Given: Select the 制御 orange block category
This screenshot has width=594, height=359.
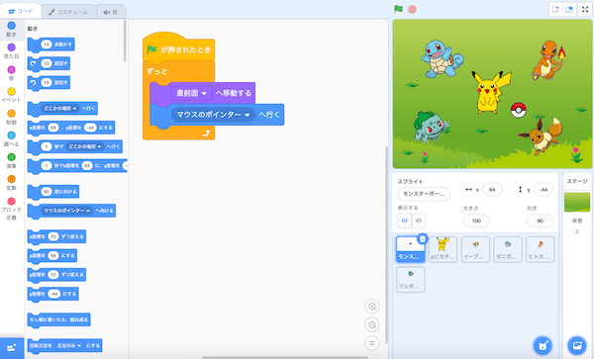Looking at the screenshot, I should pyautogui.click(x=11, y=117).
